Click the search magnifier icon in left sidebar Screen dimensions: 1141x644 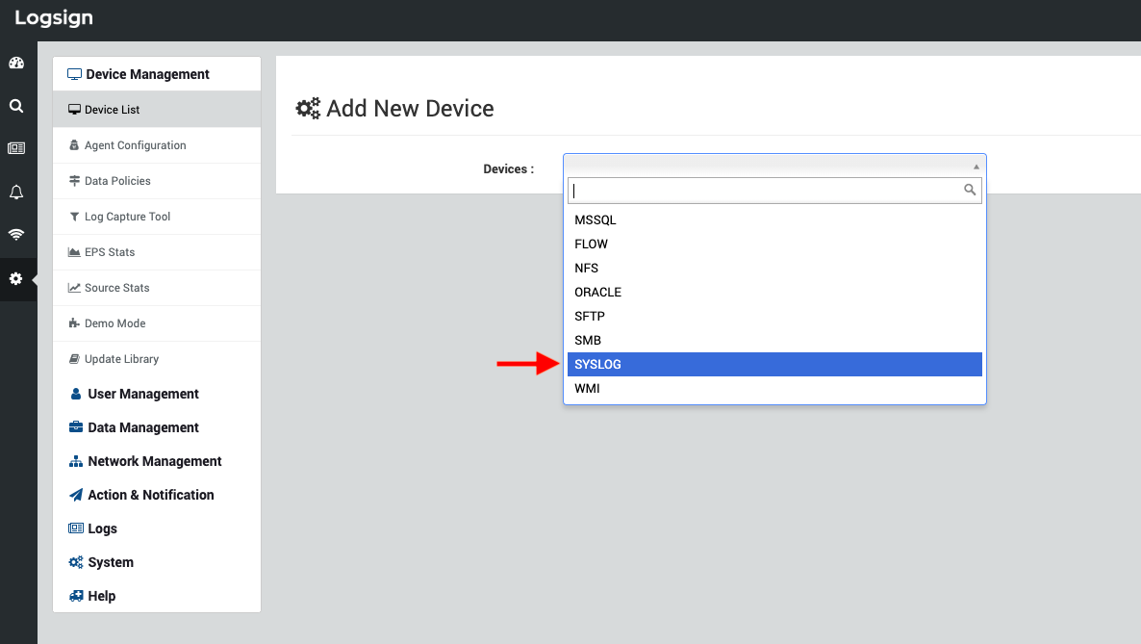tap(16, 106)
